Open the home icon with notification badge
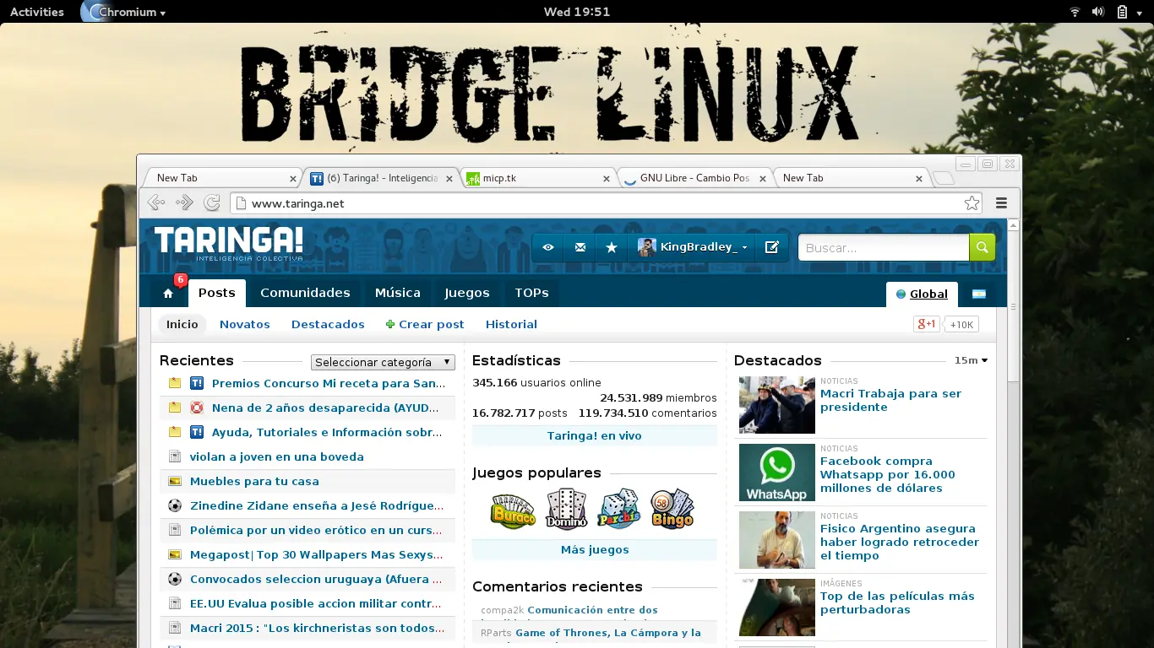The image size is (1154, 648). [x=169, y=293]
